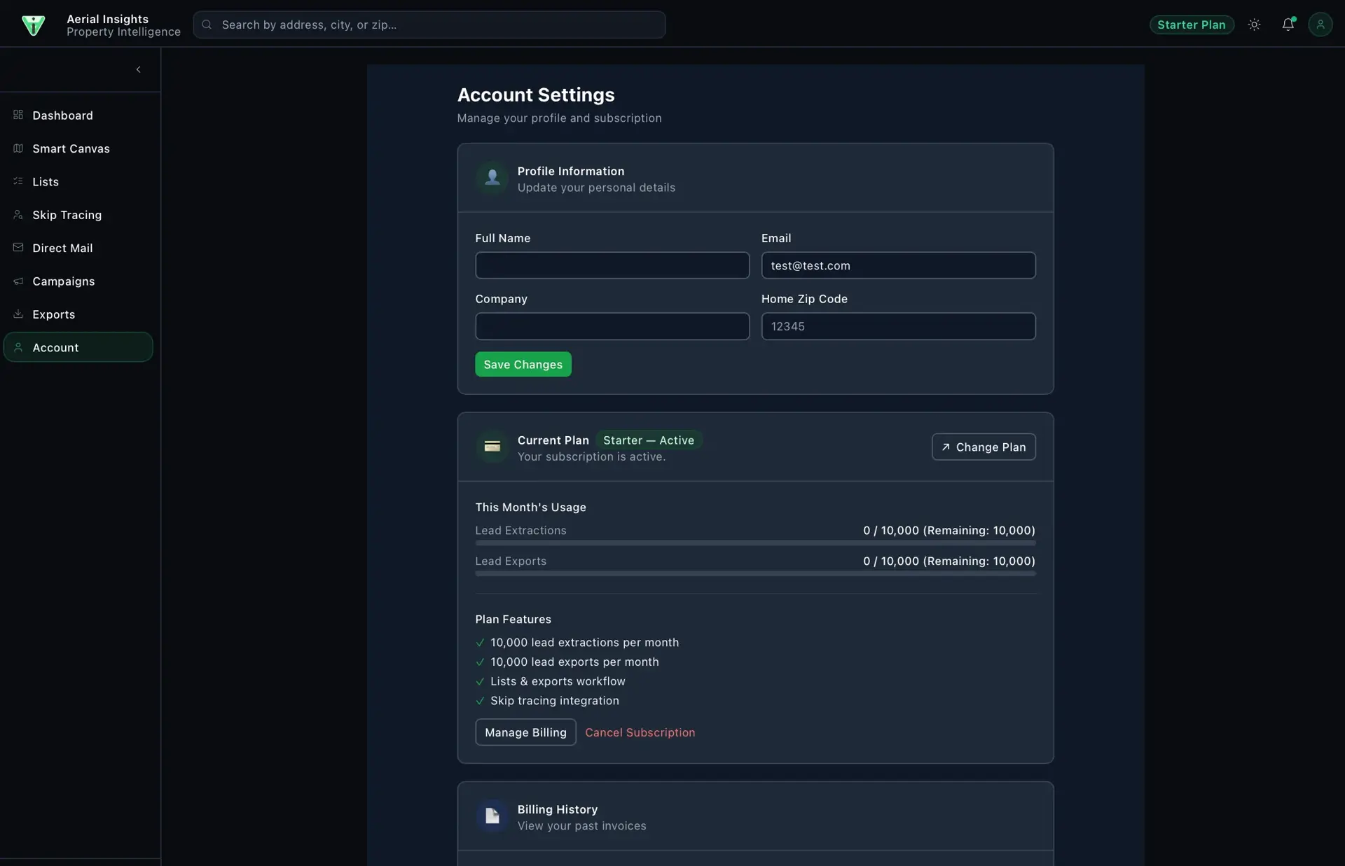Click Change Plan button
This screenshot has height=866, width=1345.
coord(984,447)
